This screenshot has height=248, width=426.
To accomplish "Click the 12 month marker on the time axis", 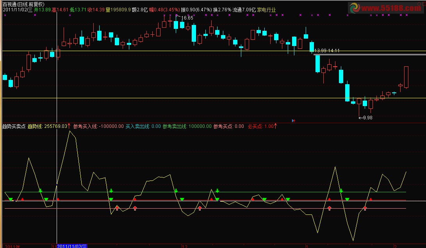I will point(184,246).
